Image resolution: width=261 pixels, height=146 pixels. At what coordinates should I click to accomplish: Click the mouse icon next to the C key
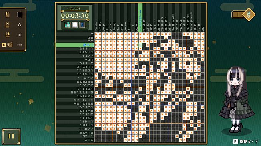click(x=10, y=45)
